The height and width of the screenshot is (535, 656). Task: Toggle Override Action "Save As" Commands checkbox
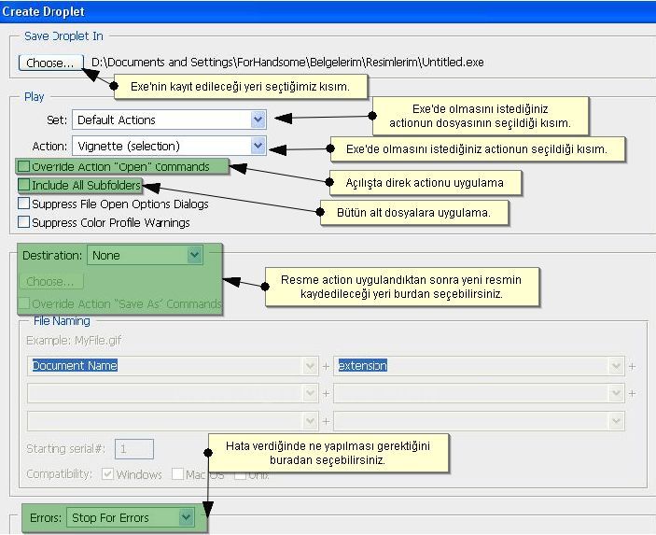pos(24,303)
